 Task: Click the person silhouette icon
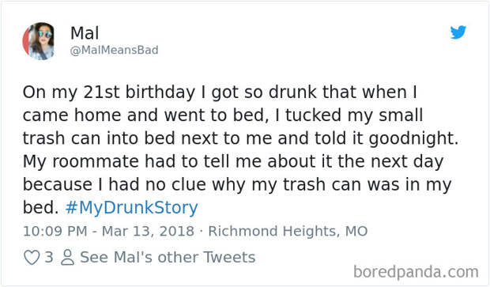tap(67, 257)
